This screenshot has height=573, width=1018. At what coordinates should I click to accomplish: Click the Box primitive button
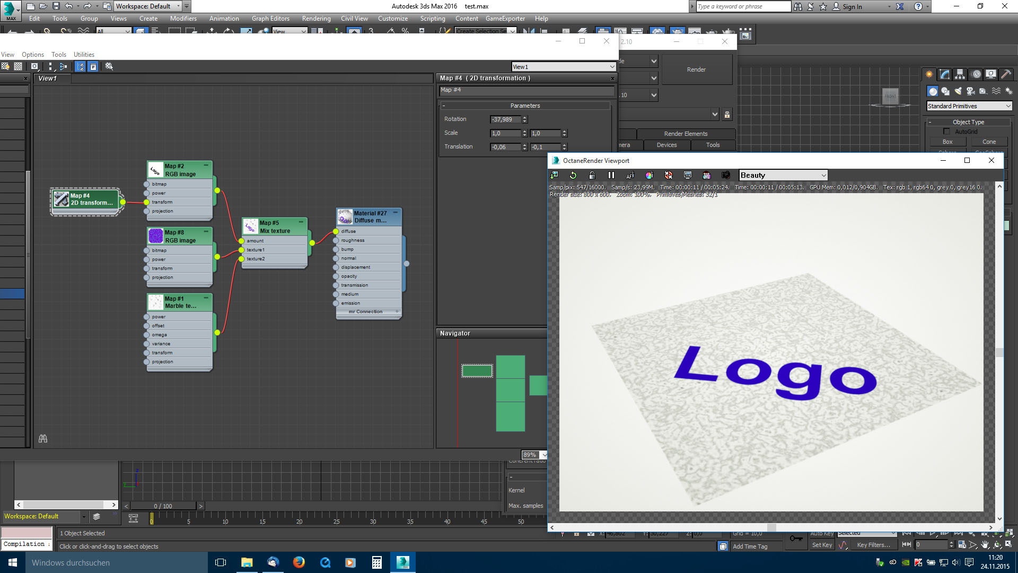tap(947, 142)
